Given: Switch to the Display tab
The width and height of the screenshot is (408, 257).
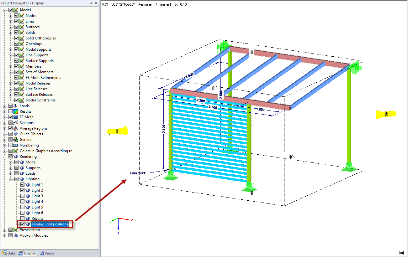Looking at the screenshot, I should coord(27,253).
